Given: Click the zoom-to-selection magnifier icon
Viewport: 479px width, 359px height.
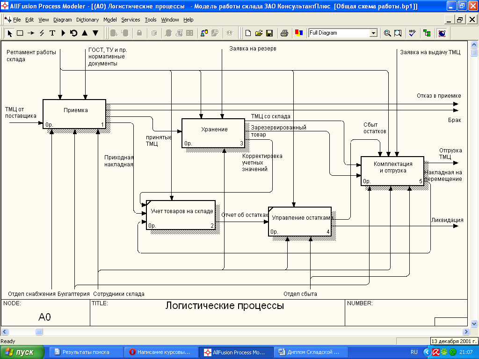Looking at the screenshot, I should coord(398,33).
